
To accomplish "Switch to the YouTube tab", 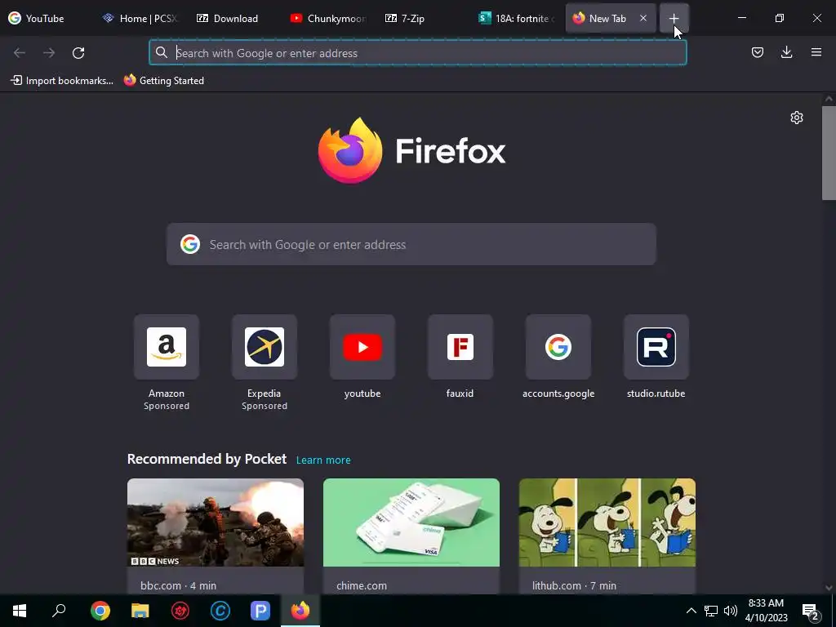I will [46, 18].
